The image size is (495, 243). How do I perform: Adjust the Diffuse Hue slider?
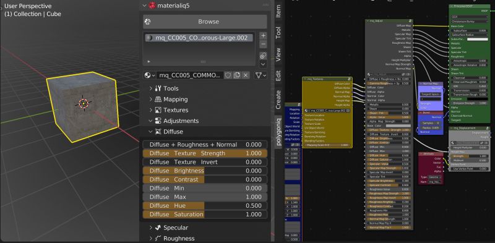pyautogui.click(x=205, y=206)
